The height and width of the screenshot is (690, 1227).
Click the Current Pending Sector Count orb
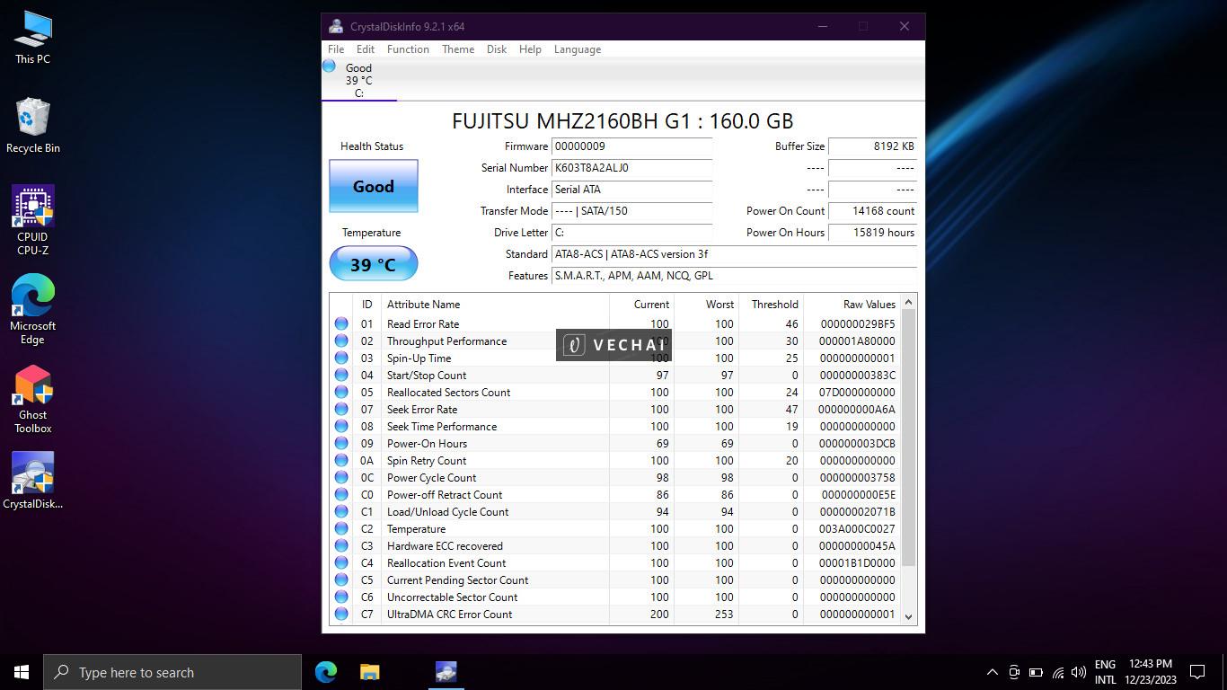341,580
